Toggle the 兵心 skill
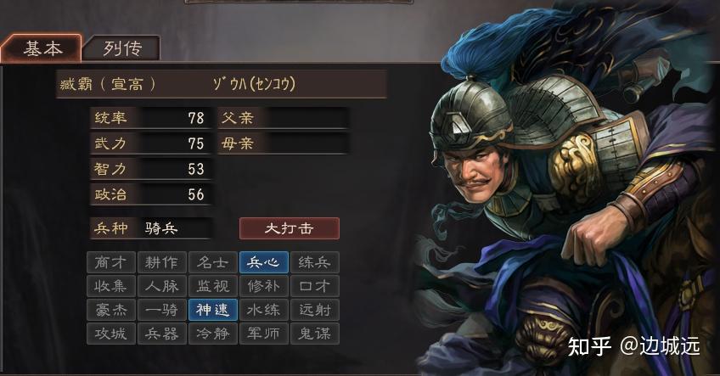Viewport: 720px width, 376px height. 263,262
